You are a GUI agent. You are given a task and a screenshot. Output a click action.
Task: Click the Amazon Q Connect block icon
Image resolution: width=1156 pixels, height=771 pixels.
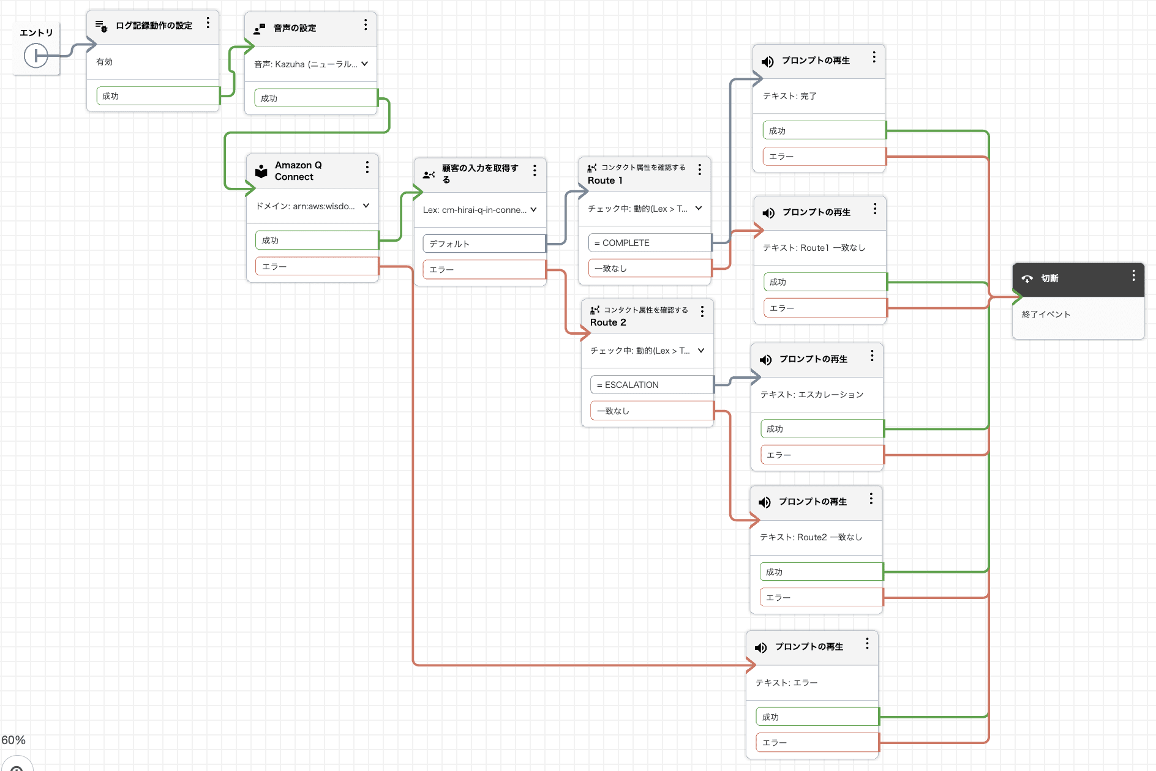pos(261,171)
